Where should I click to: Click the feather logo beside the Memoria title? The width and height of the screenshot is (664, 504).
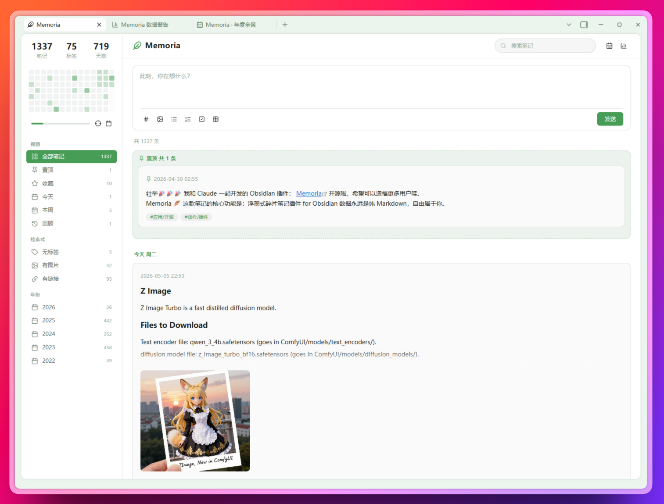[137, 46]
